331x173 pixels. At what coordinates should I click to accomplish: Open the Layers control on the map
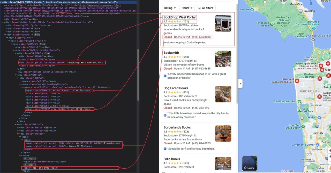coord(249,163)
